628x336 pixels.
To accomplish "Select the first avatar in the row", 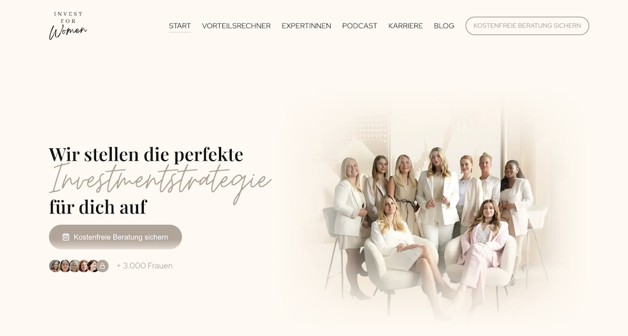I will pos(55,266).
